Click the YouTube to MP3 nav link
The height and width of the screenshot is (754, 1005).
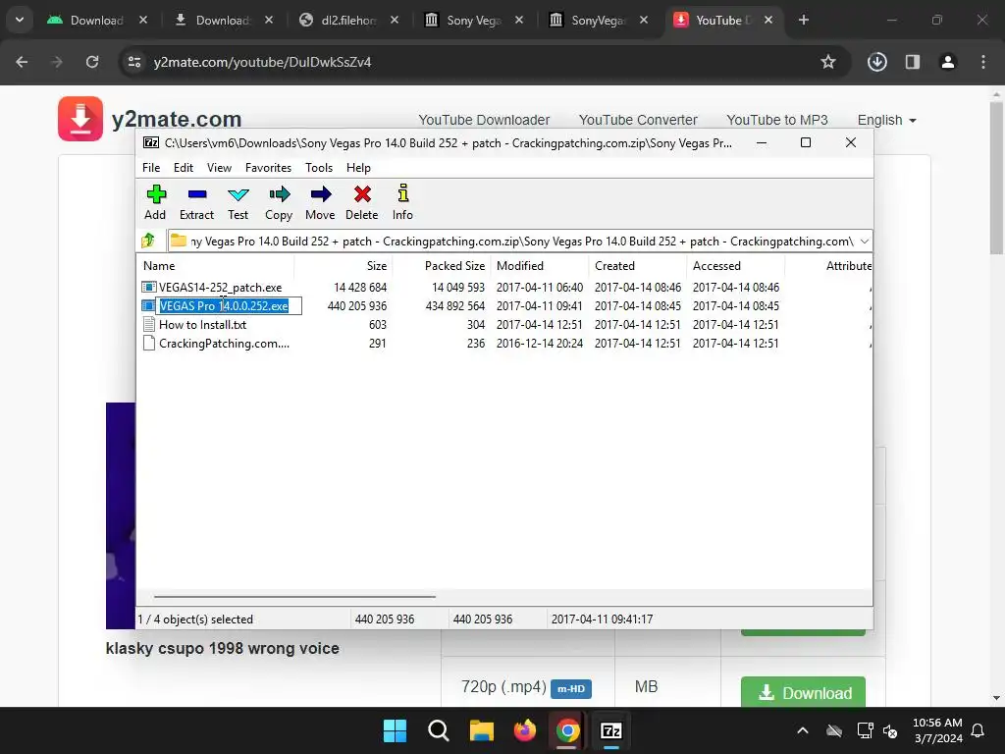[x=777, y=120]
